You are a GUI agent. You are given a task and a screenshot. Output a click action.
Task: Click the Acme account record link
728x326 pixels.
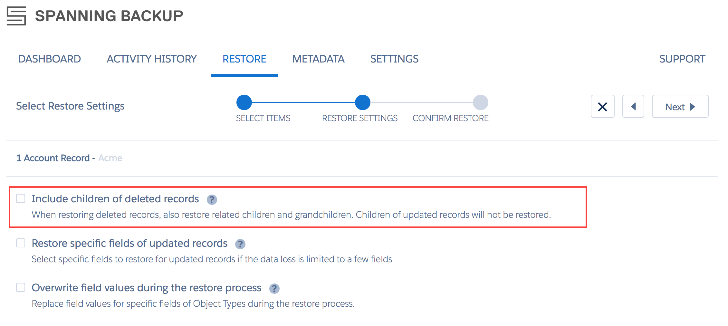pyautogui.click(x=110, y=158)
